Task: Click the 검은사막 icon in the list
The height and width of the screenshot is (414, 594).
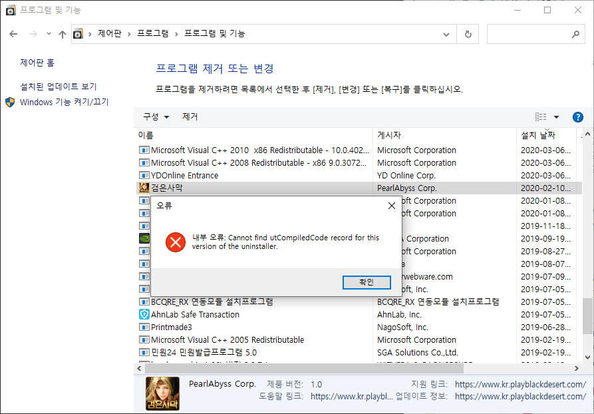Action: pos(144,188)
